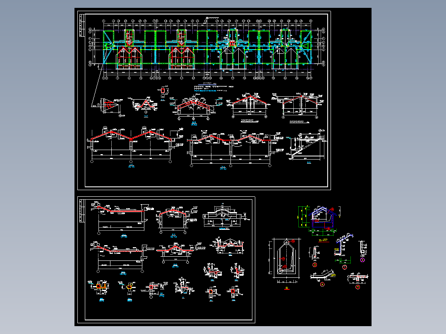
Task: Select the pentagon-shaped dormer plan detail
Action: pos(284,261)
